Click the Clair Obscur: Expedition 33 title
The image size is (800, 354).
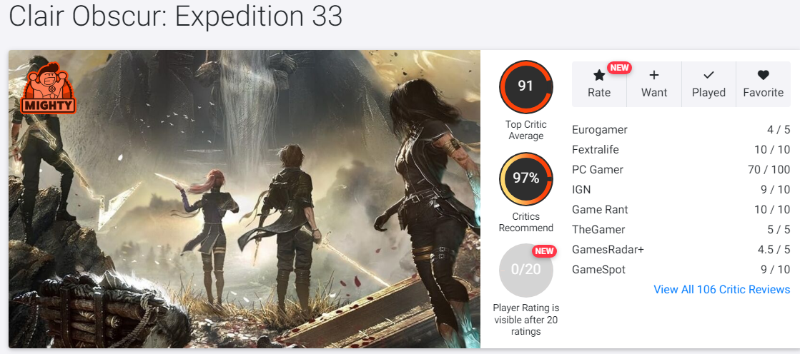(175, 16)
